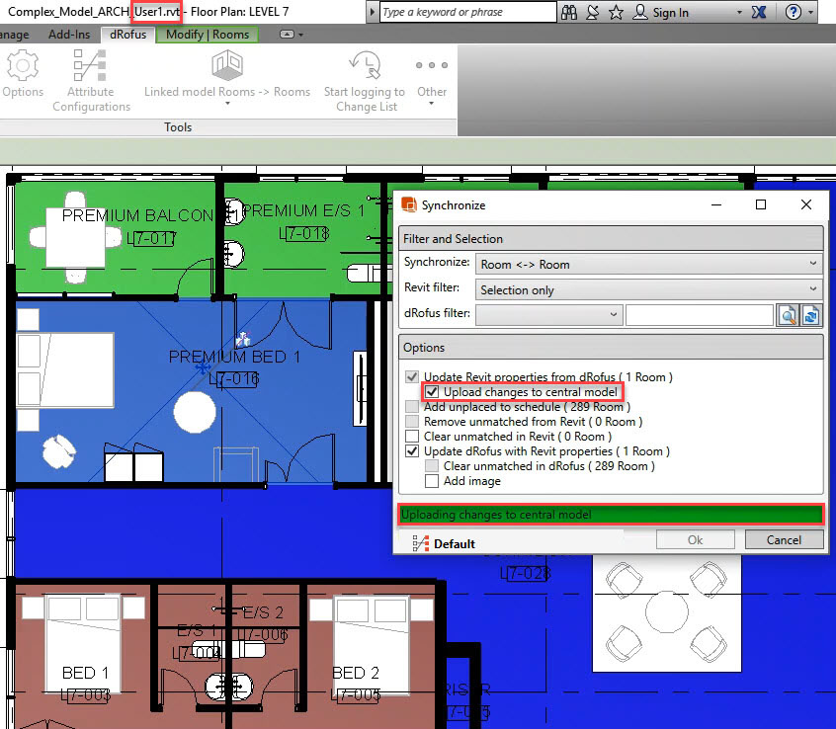Image resolution: width=836 pixels, height=729 pixels.
Task: Click the dRofus filter search magnifier icon
Action: (x=788, y=314)
